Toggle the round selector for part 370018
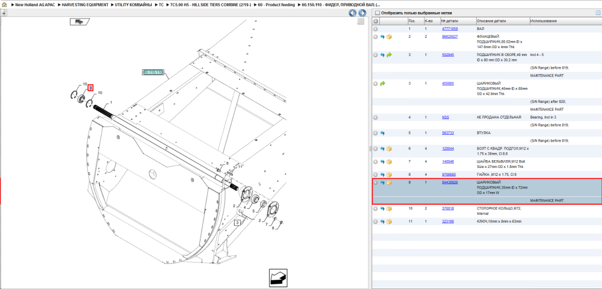Image resolution: width=602 pixels, height=289 pixels. pyautogui.click(x=376, y=209)
